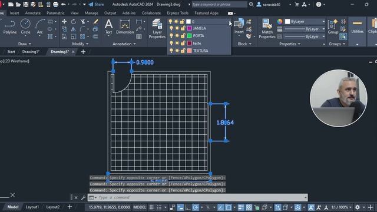Viewport: 377px width, 212px height.
Task: Go to the Start tab
Action: tap(11, 52)
